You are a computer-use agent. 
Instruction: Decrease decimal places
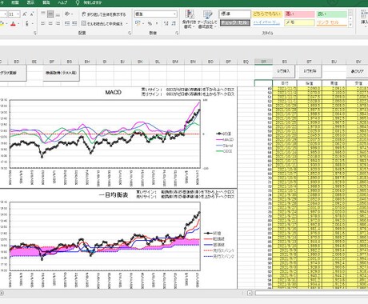[174, 24]
